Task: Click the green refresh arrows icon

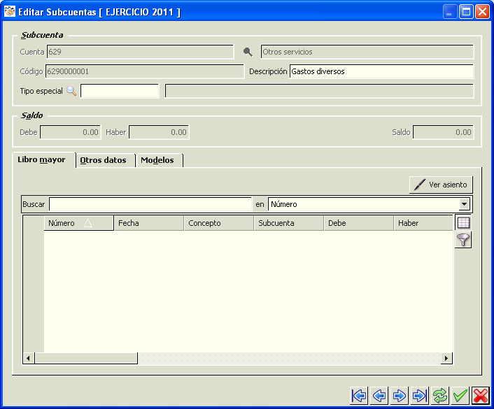Action: (440, 396)
